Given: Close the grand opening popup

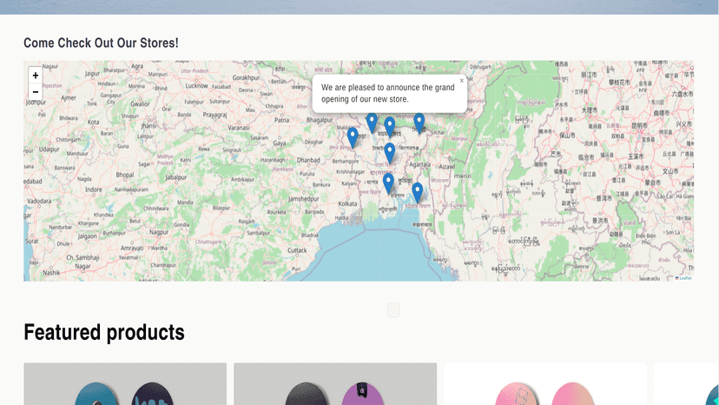Looking at the screenshot, I should coord(462,81).
